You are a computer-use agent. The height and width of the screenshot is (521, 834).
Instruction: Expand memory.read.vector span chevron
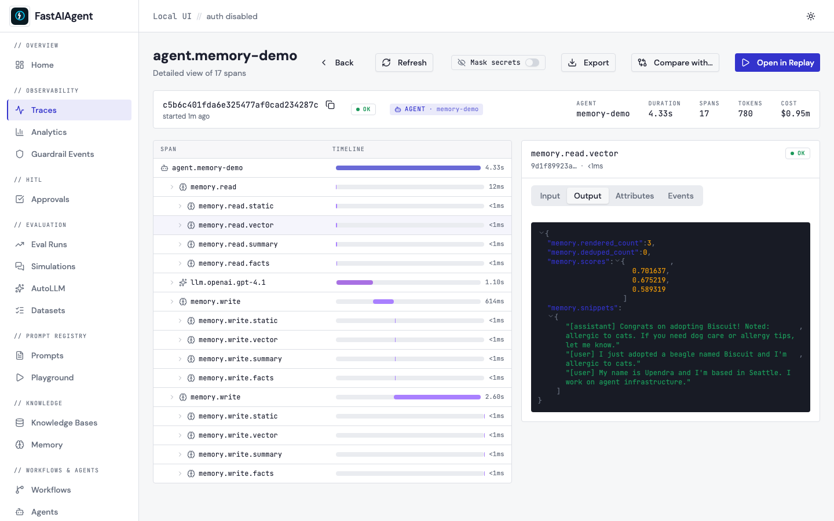[180, 225]
